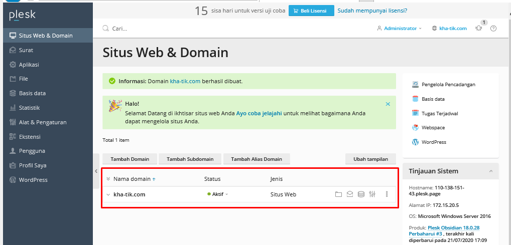
Task: Follow kha-tik.com link in information message
Action: [185, 81]
